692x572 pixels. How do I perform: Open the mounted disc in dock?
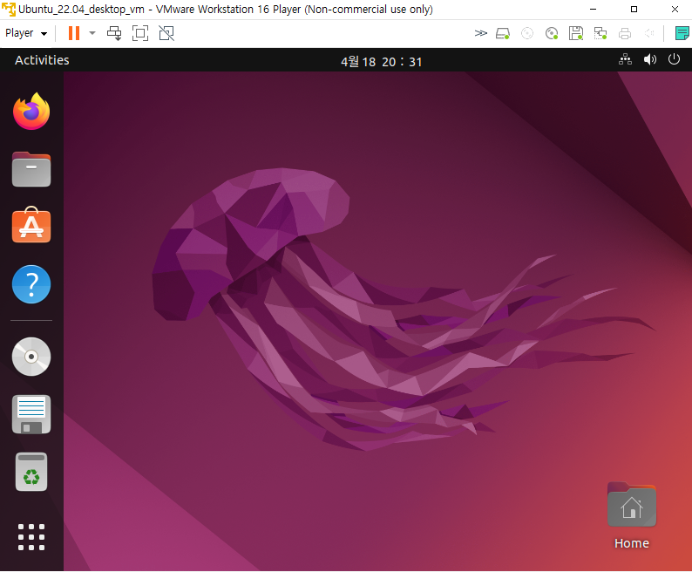tap(31, 357)
